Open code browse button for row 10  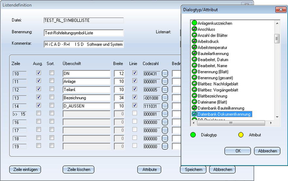click(x=165, y=73)
